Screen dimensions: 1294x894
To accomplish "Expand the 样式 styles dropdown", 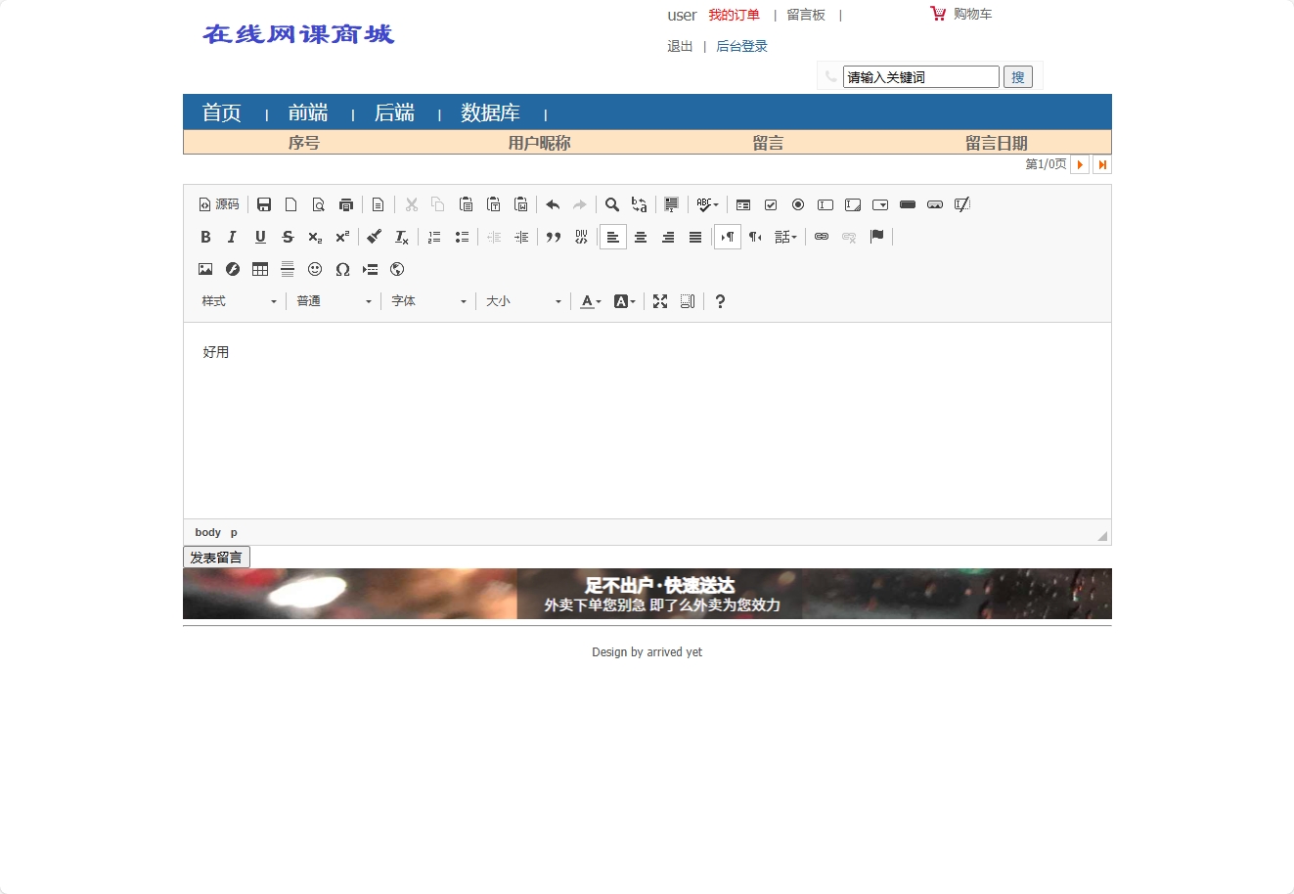I will pyautogui.click(x=238, y=300).
